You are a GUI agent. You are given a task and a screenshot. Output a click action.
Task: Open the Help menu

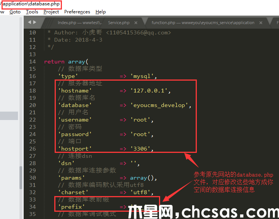pyautogui.click(x=101, y=12)
